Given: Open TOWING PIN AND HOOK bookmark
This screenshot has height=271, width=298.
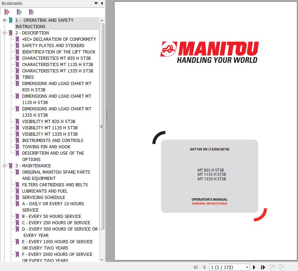Looking at the screenshot, I should click(x=46, y=147).
